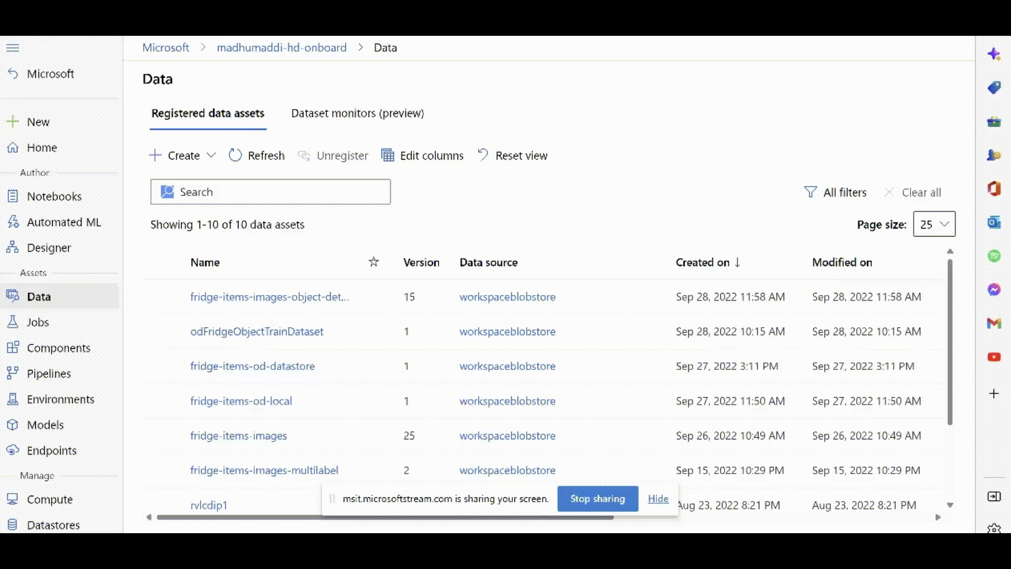
Task: Switch to Dataset monitors preview tab
Action: [358, 113]
